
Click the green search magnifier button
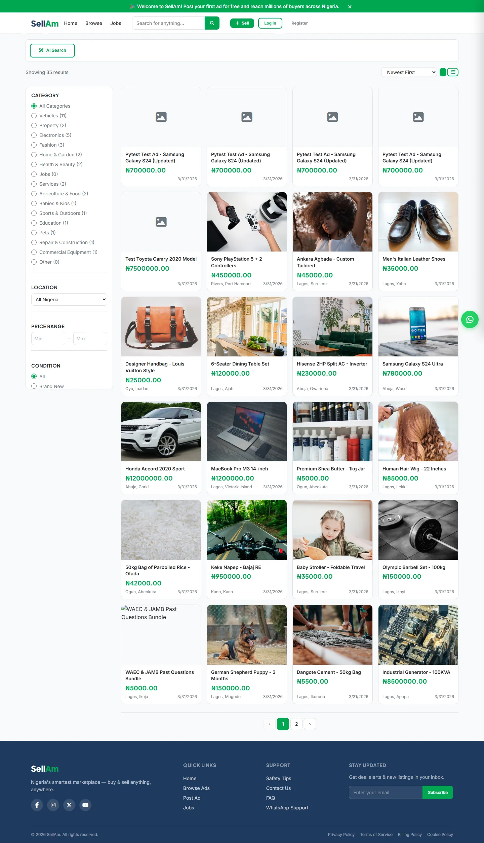click(212, 23)
